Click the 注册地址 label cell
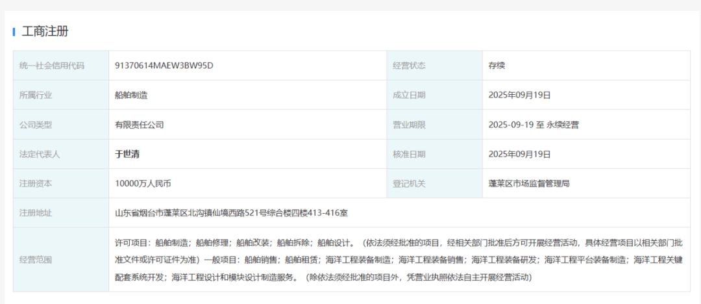This screenshot has height=304, width=701. click(36, 212)
